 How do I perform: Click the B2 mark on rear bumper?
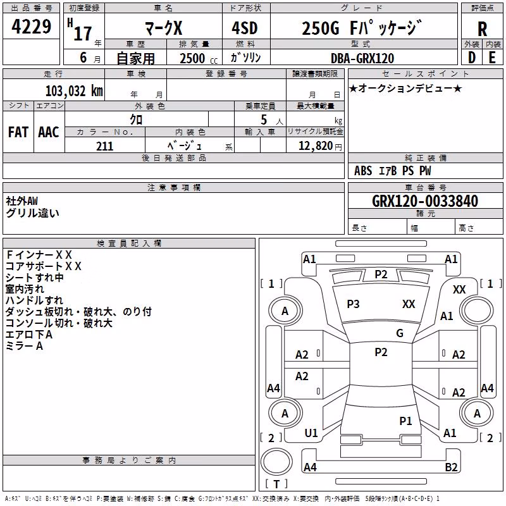coord(451,467)
